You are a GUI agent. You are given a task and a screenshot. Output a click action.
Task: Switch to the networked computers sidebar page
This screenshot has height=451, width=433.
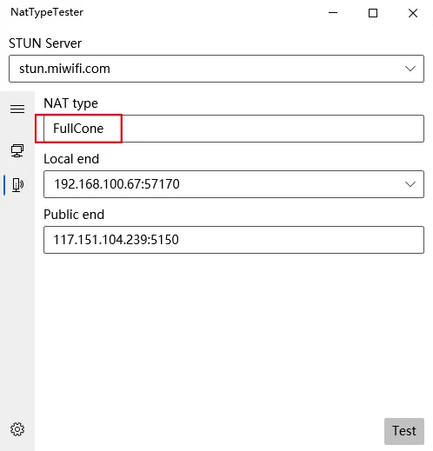17,150
